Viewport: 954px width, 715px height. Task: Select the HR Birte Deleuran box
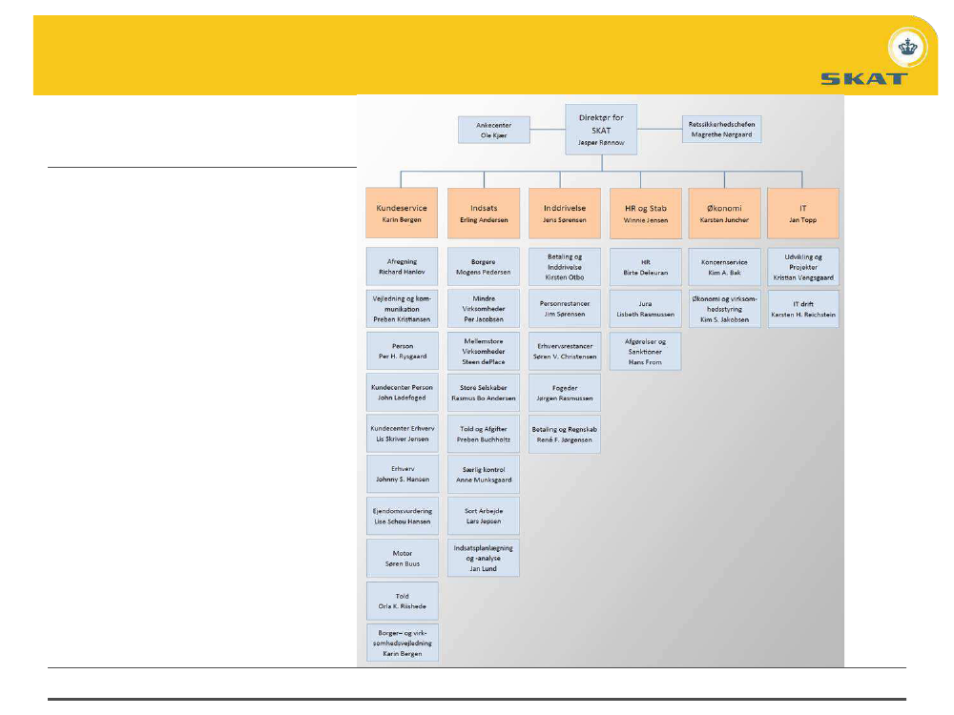tap(646, 266)
